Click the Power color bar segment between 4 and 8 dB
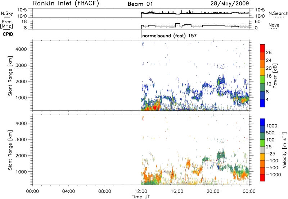 pos(262,95)
